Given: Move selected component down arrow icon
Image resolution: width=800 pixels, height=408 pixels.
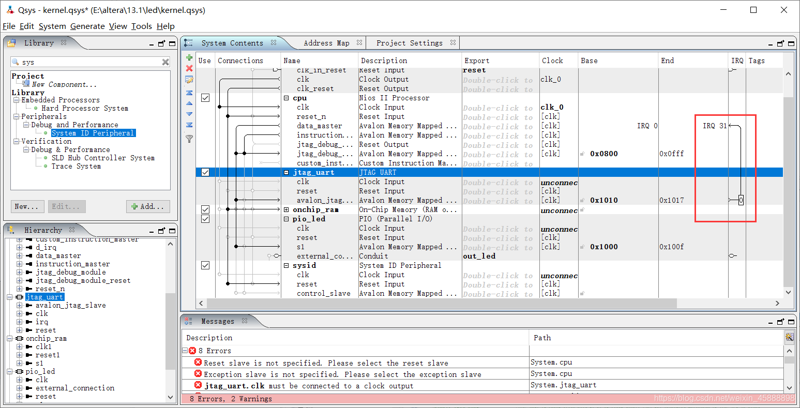Looking at the screenshot, I should [x=189, y=114].
